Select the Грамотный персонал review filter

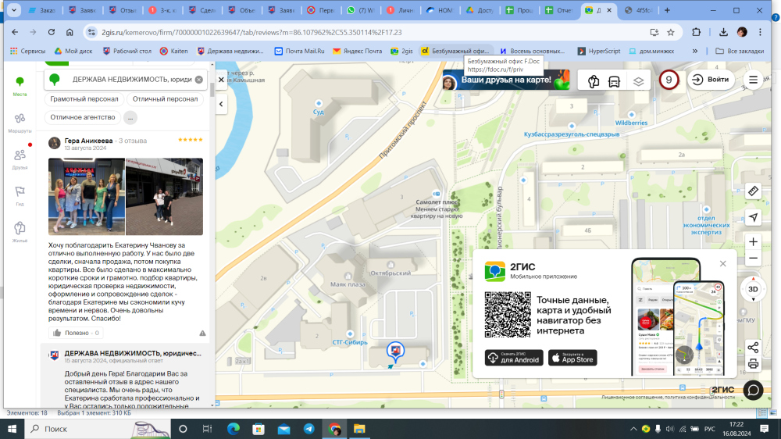point(84,99)
